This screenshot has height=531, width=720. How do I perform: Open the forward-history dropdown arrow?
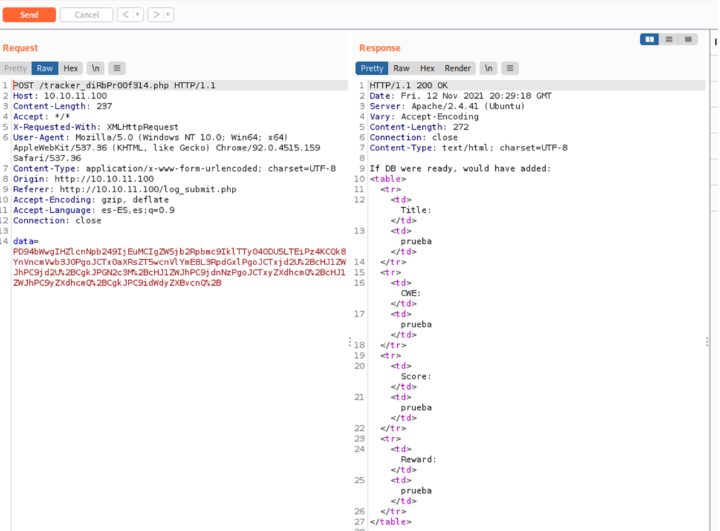(169, 15)
